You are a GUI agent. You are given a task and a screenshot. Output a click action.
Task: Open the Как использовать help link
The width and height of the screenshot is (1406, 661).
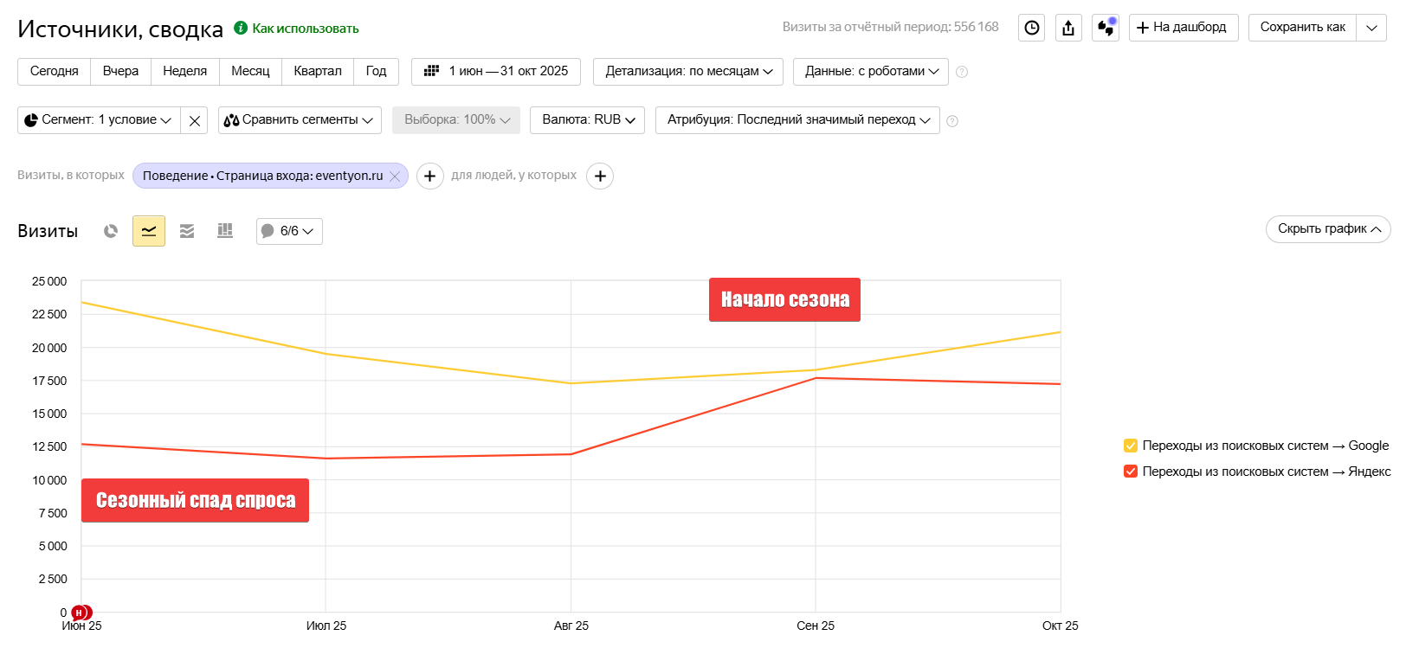click(x=305, y=29)
